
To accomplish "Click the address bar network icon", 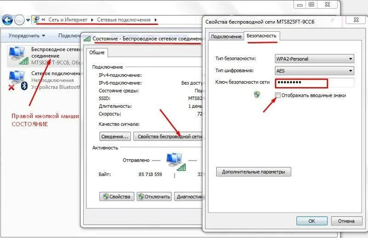I will (x=36, y=19).
